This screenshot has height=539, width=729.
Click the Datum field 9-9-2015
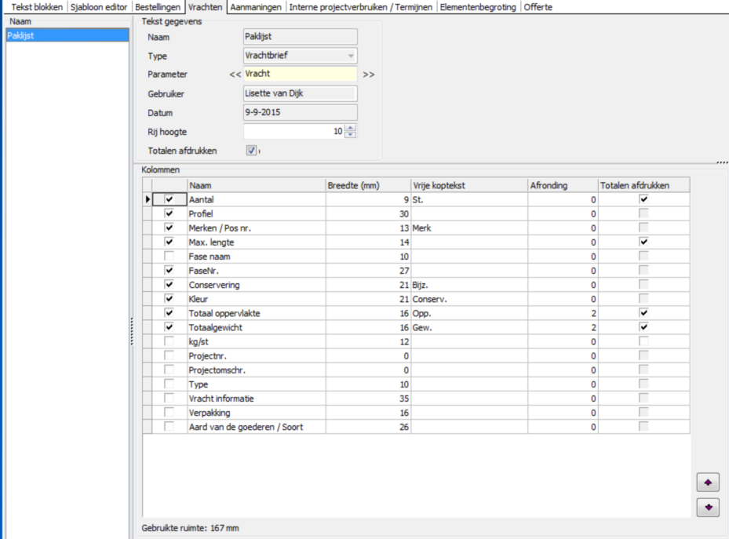301,112
